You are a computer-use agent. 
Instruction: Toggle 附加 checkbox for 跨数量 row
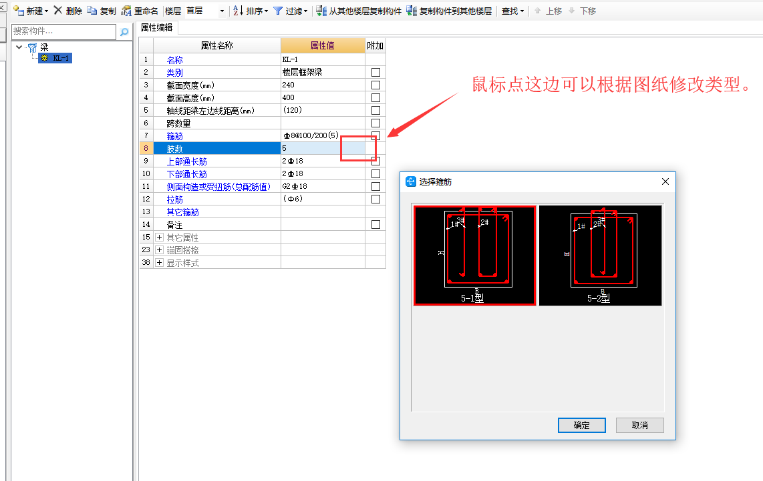(375, 123)
